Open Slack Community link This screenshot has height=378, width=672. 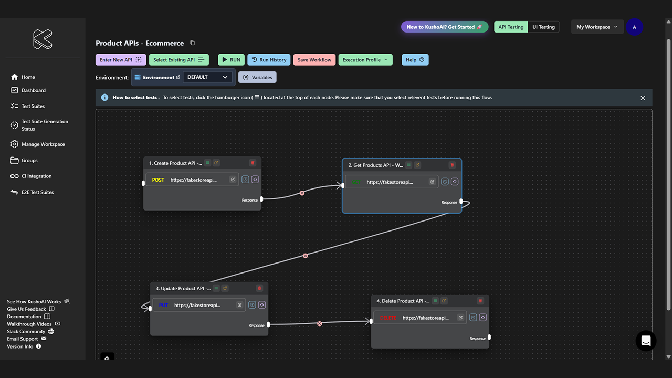(30, 332)
